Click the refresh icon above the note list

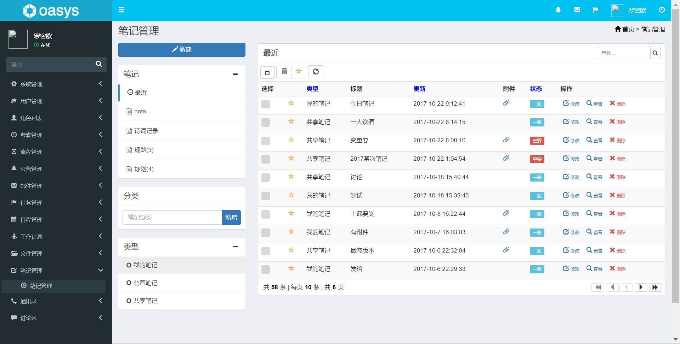316,72
